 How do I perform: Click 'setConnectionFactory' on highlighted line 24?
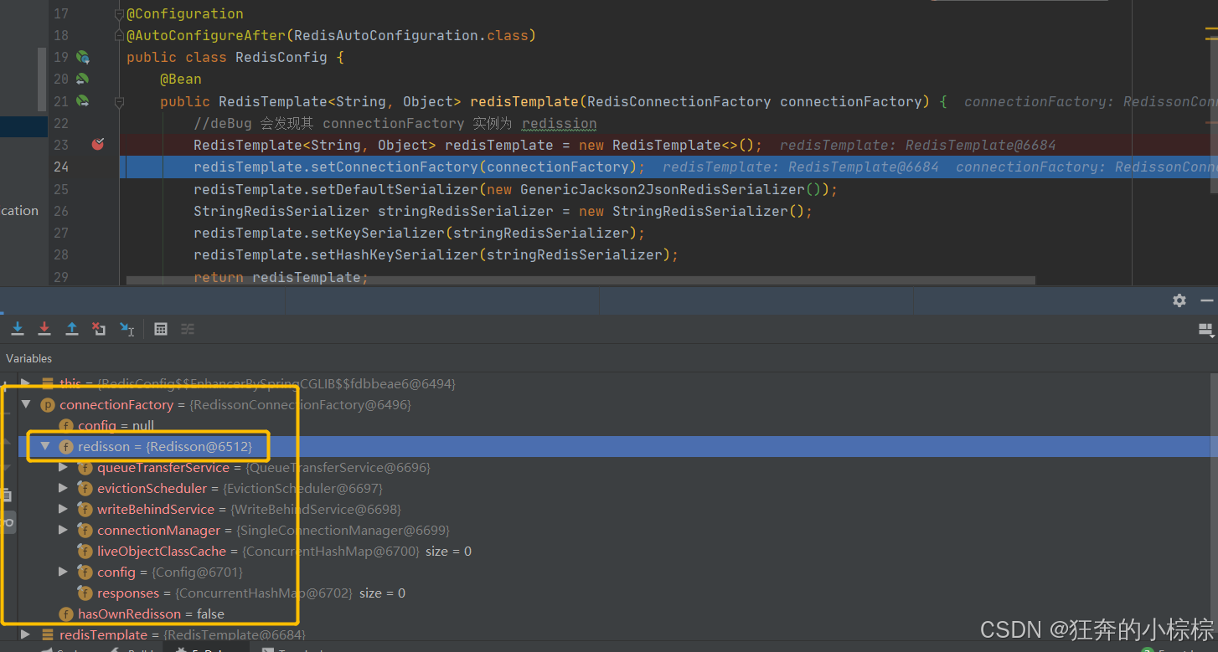coord(395,167)
